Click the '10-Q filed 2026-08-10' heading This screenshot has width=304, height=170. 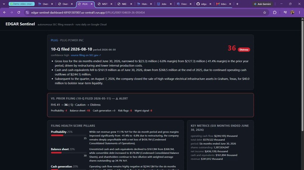pyautogui.click(x=71, y=49)
